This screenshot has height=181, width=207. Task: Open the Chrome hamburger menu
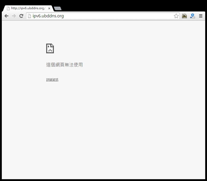(x=201, y=16)
